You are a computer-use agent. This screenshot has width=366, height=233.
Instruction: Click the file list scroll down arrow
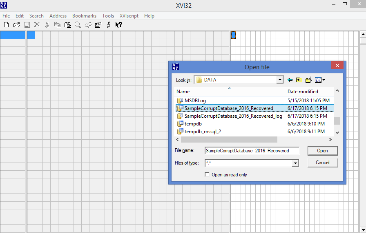coord(337,132)
